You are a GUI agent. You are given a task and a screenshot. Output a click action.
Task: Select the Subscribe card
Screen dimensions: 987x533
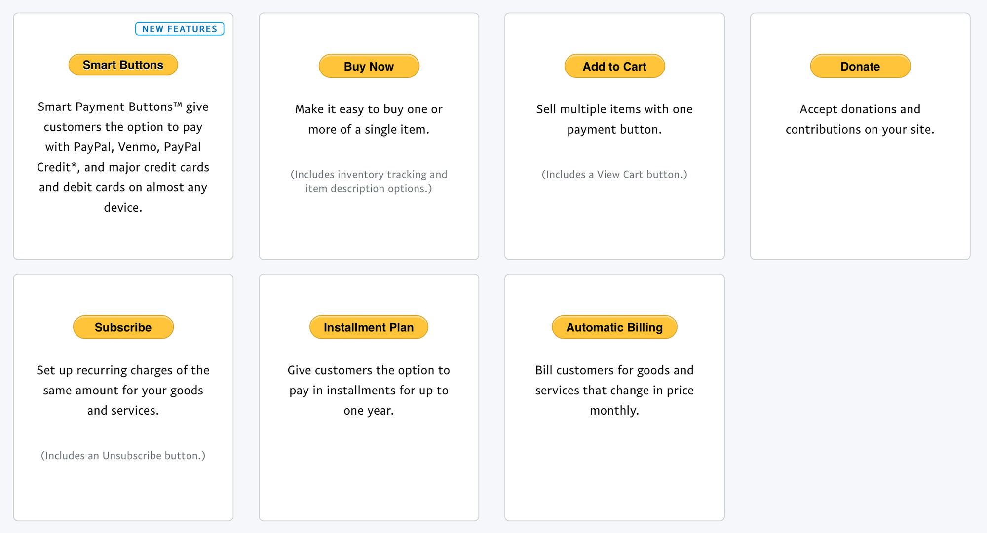click(123, 397)
